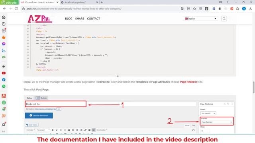Open browsing history clock icon in sidebar
This screenshot has width=255, height=143.
(x=4, y=24)
